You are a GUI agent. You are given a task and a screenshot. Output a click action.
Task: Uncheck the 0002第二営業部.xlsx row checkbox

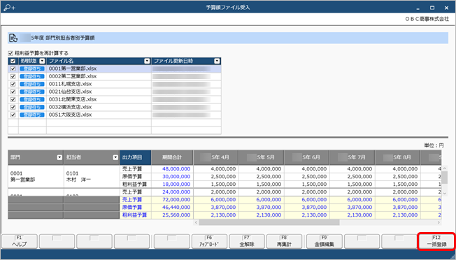13,76
